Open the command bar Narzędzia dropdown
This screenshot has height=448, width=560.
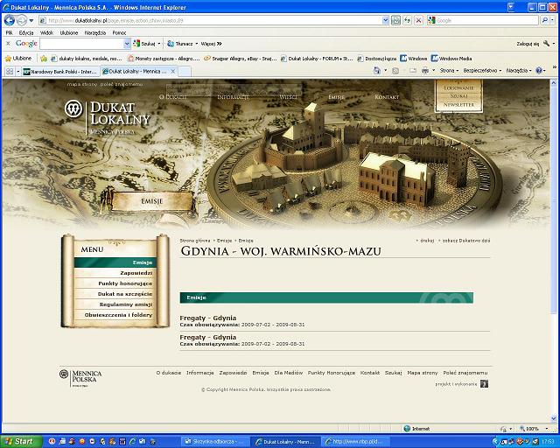point(519,71)
